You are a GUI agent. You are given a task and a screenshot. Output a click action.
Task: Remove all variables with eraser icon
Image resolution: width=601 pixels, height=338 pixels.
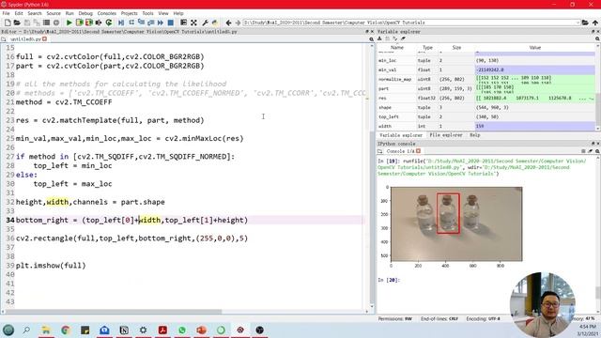[403, 38]
